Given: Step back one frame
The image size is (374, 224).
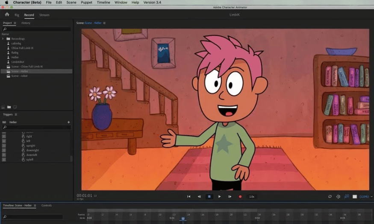Looking at the screenshot, I should coord(199,197).
